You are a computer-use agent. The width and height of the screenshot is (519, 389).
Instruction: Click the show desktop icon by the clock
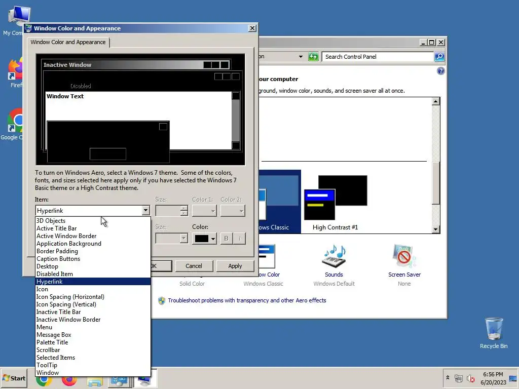pos(513,378)
